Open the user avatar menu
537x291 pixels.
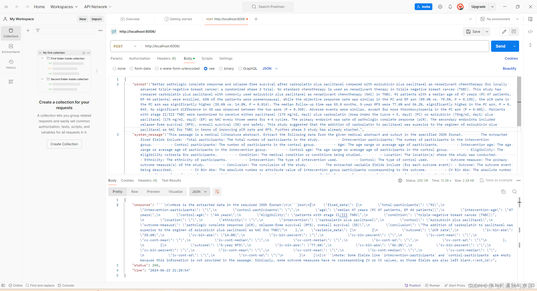(460, 7)
